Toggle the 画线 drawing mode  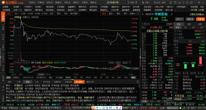(x=118, y=14)
